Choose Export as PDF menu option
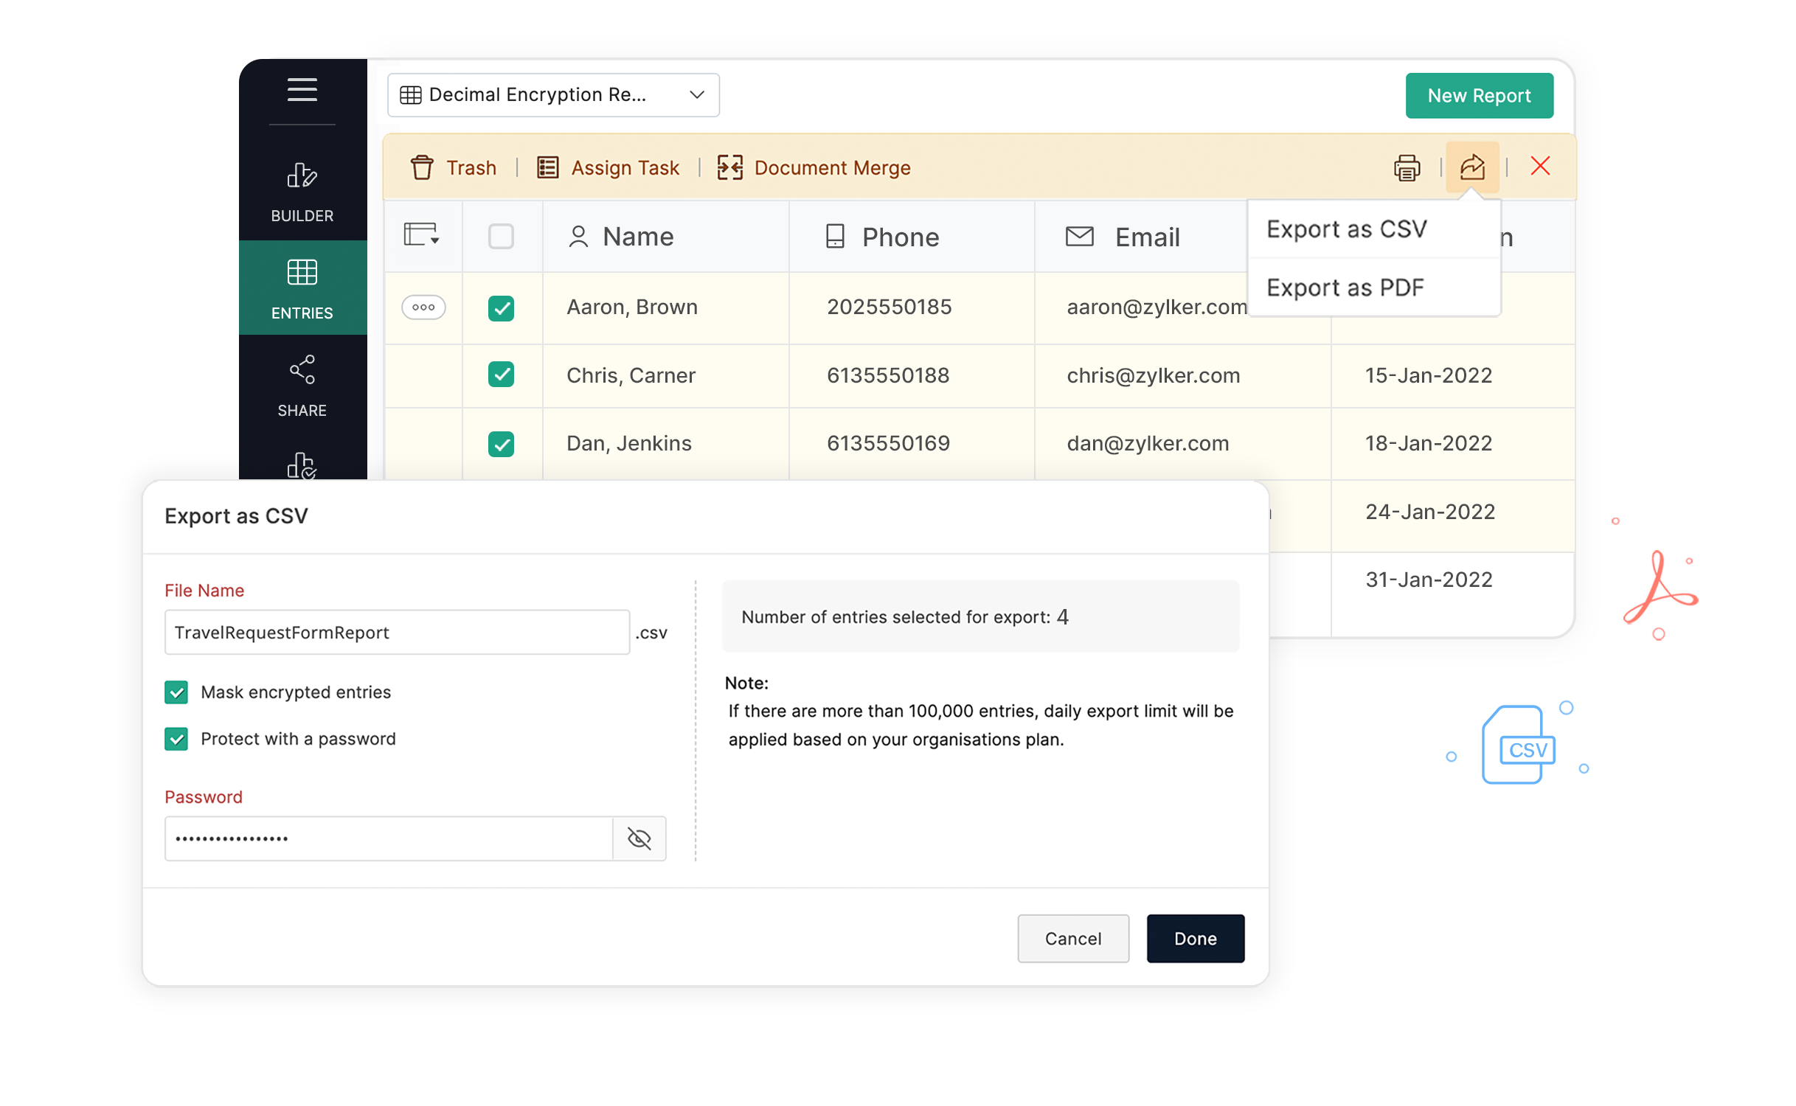This screenshot has height=1106, width=1796. point(1345,288)
